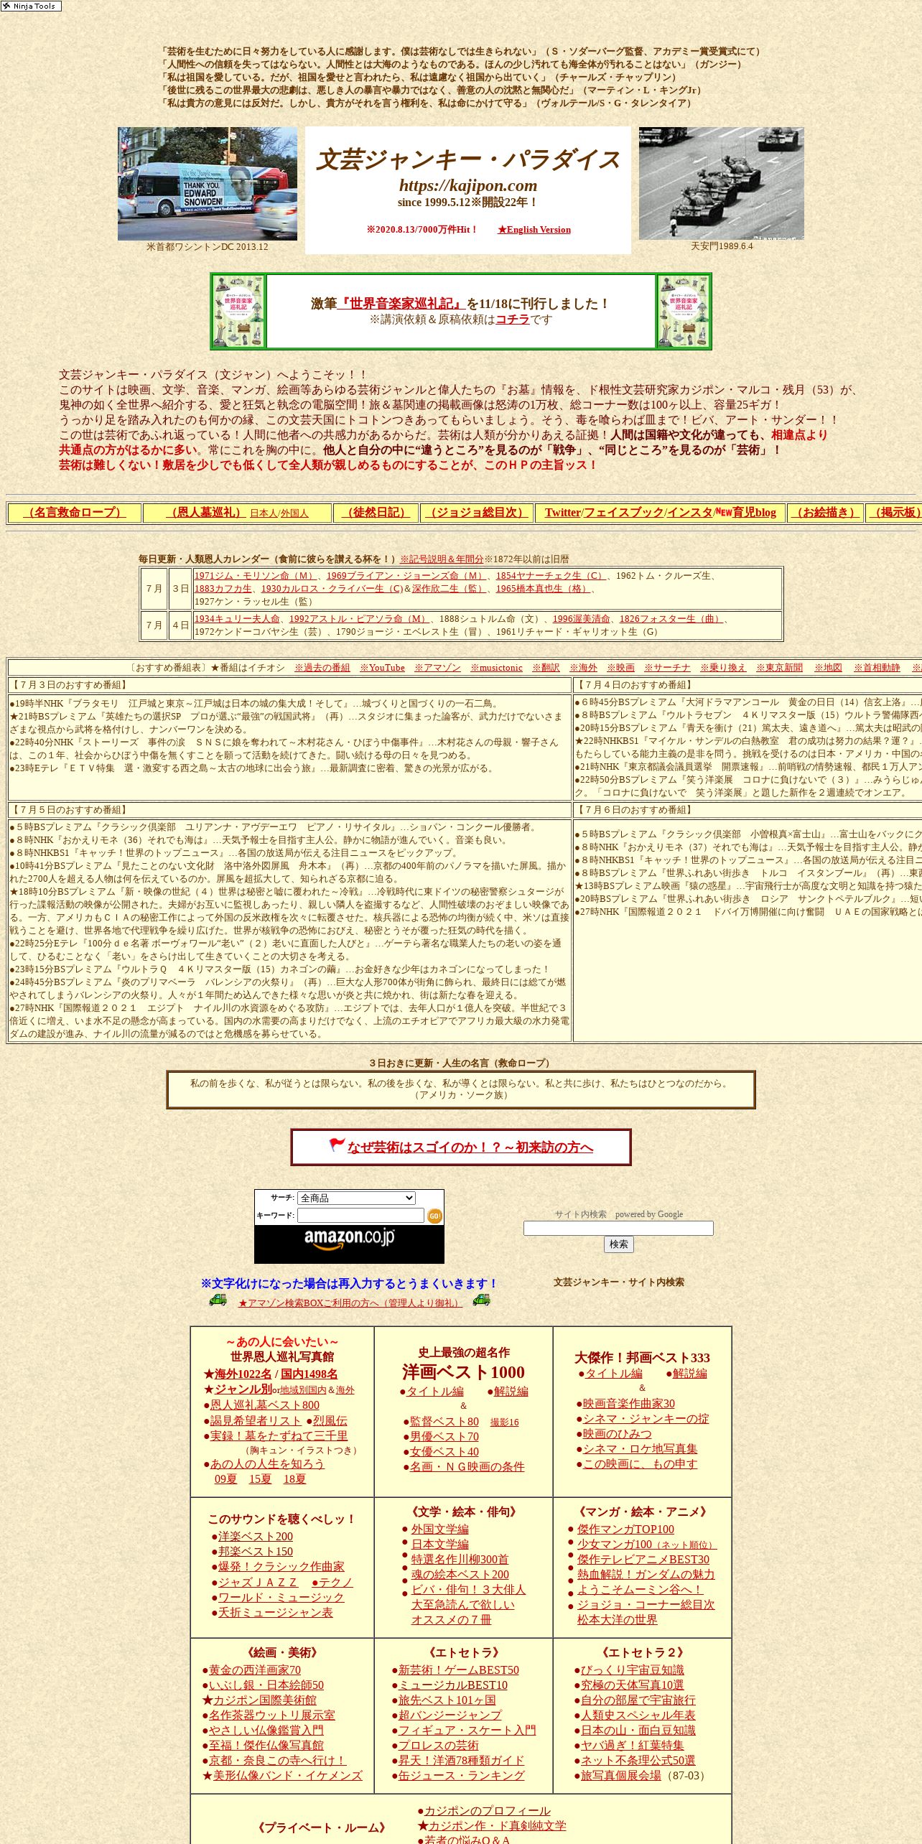Click 1934キュリー夫人命 calendar link
Viewport: 922px width, 1844px height.
(237, 619)
